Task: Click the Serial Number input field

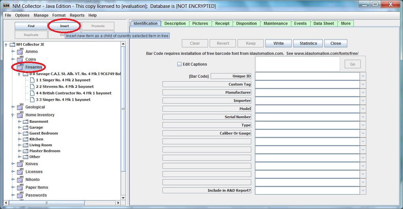Action: click(307, 117)
